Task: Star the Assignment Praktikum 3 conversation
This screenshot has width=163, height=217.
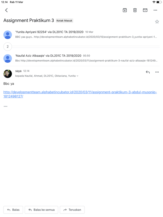Action: (157, 22)
